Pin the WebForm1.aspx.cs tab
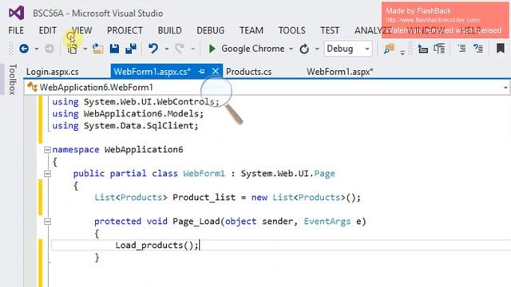Screen dimensions: 511x287 pyautogui.click(x=201, y=71)
